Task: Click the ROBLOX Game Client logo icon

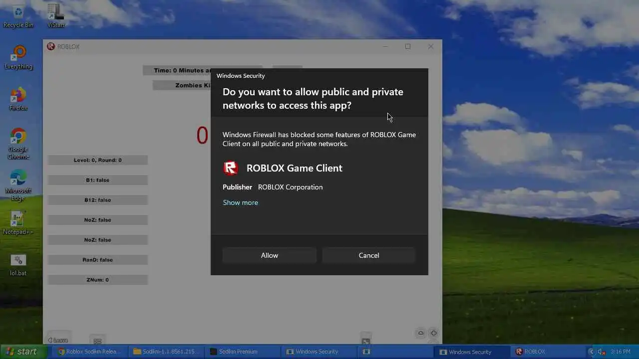Action: [231, 168]
